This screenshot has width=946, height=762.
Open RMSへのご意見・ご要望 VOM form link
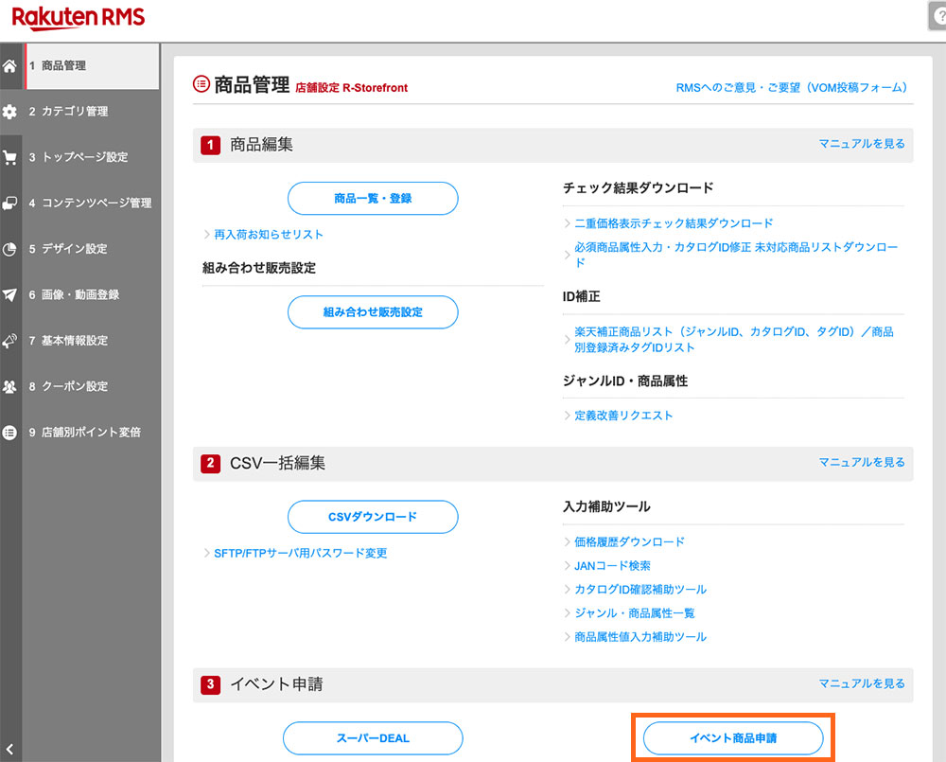791,87
